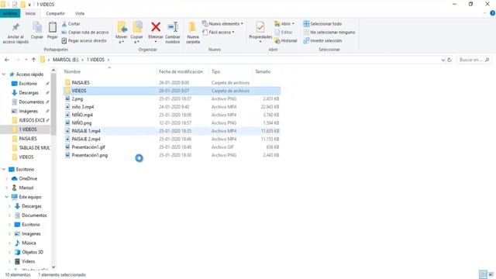Image resolution: width=496 pixels, height=279 pixels.
Task: Open Fácil acceso dropdown
Action: 219,33
